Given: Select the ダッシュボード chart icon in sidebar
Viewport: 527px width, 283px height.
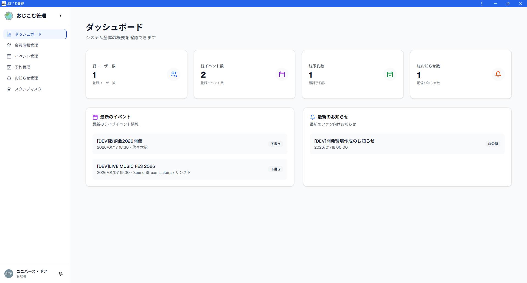Looking at the screenshot, I should pyautogui.click(x=9, y=34).
